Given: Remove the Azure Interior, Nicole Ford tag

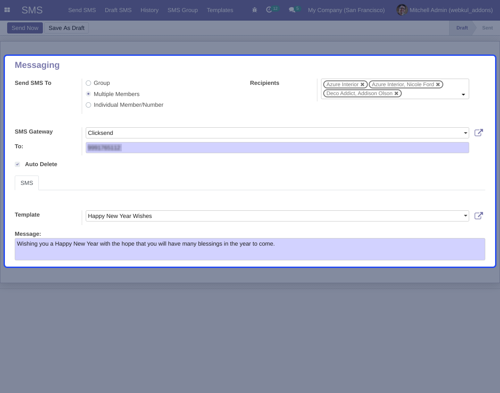Looking at the screenshot, I should pyautogui.click(x=438, y=84).
